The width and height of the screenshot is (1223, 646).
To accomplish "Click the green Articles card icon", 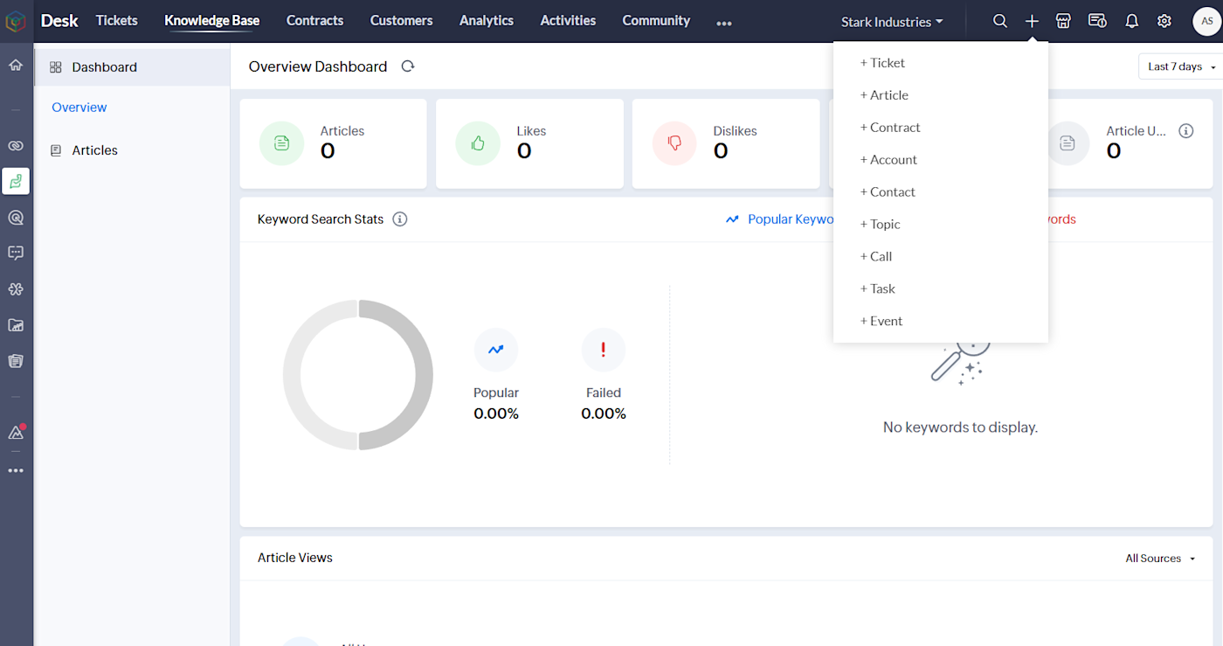I will (x=281, y=143).
